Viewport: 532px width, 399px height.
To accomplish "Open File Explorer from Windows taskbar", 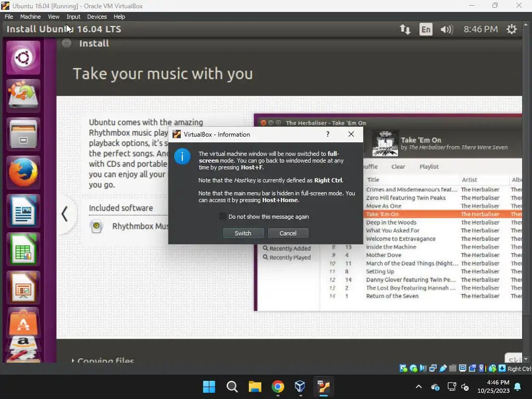I will pos(255,387).
